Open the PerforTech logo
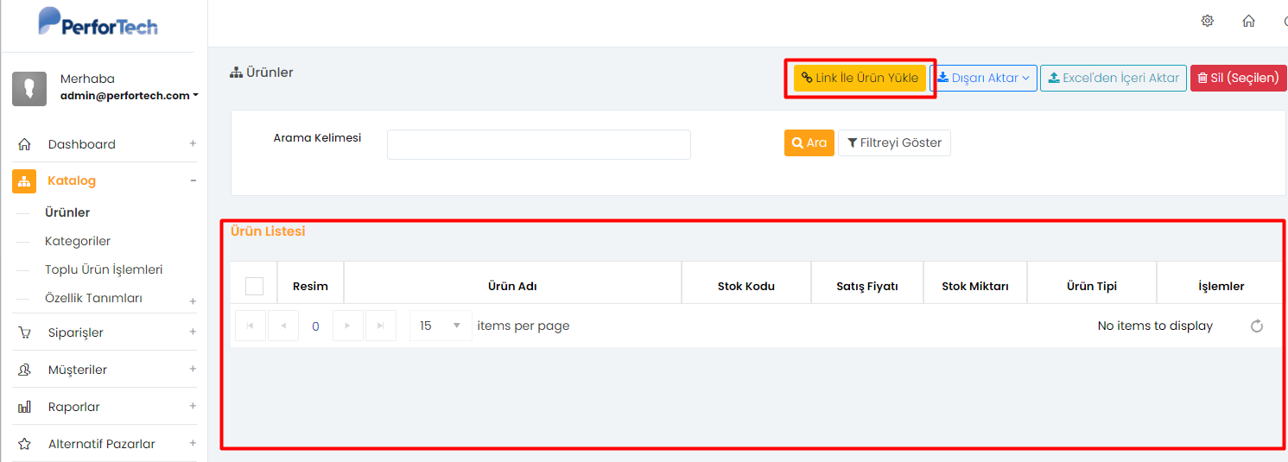Viewport: 1288px width, 462px height. [98, 22]
